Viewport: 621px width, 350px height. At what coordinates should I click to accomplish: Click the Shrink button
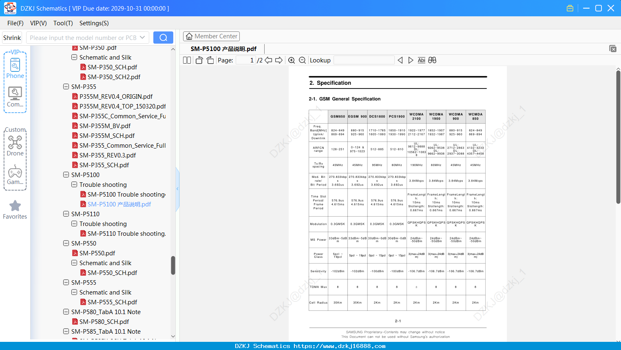point(12,38)
